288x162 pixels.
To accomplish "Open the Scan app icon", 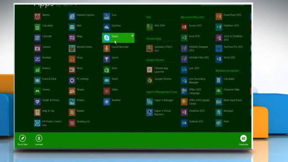I will click(x=107, y=17).
